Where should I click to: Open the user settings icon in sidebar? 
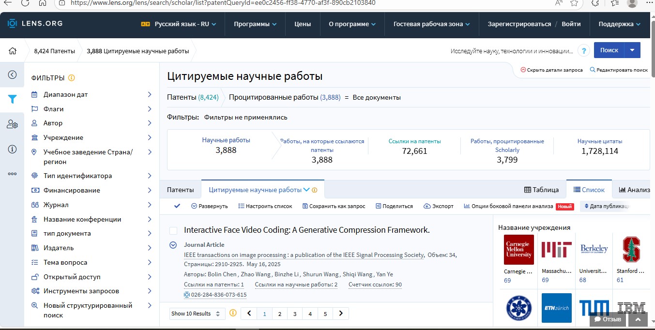tap(12, 124)
